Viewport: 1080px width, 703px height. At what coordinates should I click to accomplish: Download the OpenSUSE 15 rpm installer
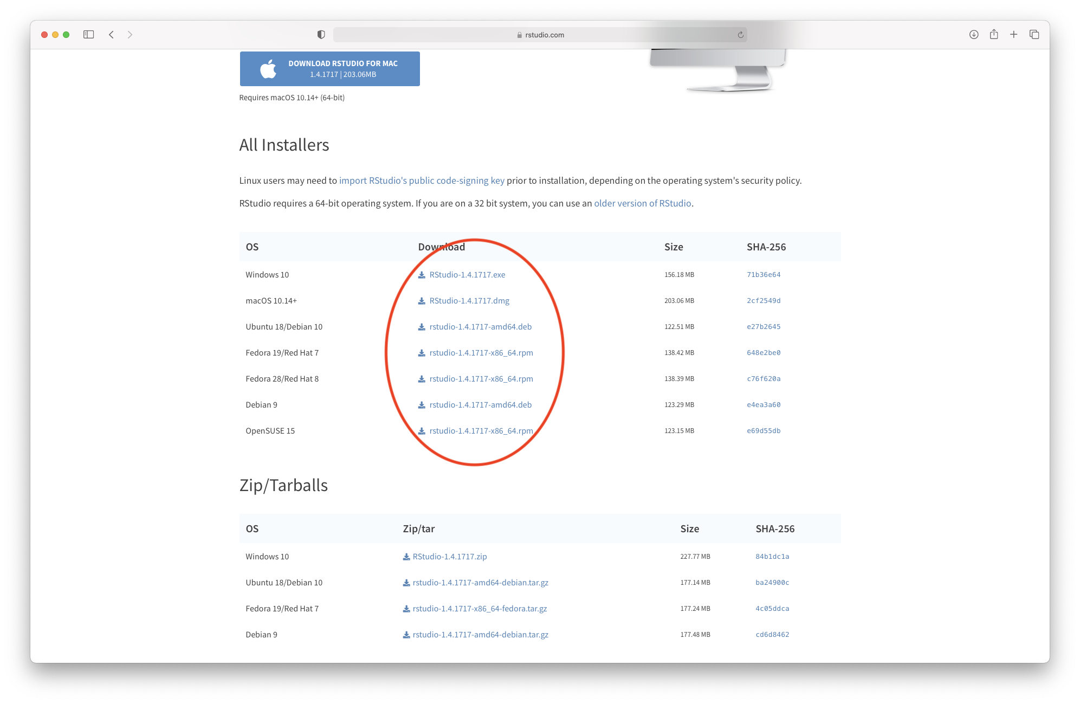pyautogui.click(x=481, y=431)
